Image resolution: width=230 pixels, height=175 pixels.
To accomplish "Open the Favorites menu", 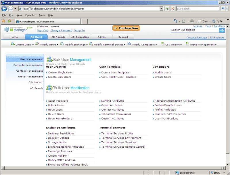I will 30,15.
